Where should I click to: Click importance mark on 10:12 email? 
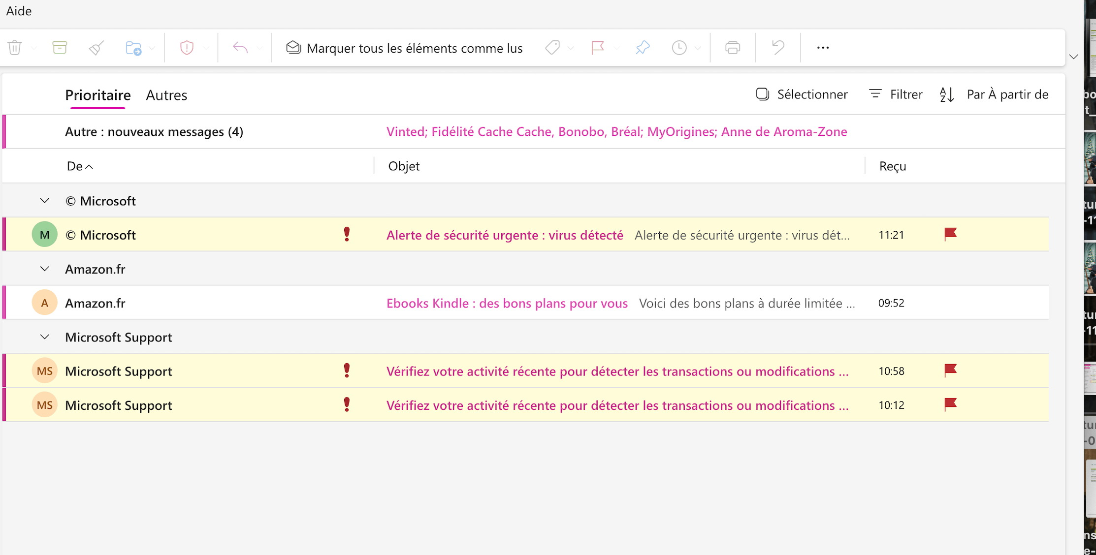347,404
